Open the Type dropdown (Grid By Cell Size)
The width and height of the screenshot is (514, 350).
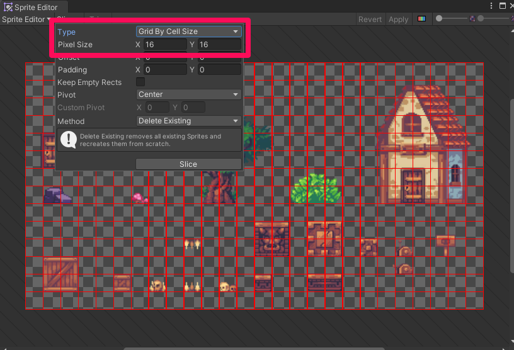188,31
